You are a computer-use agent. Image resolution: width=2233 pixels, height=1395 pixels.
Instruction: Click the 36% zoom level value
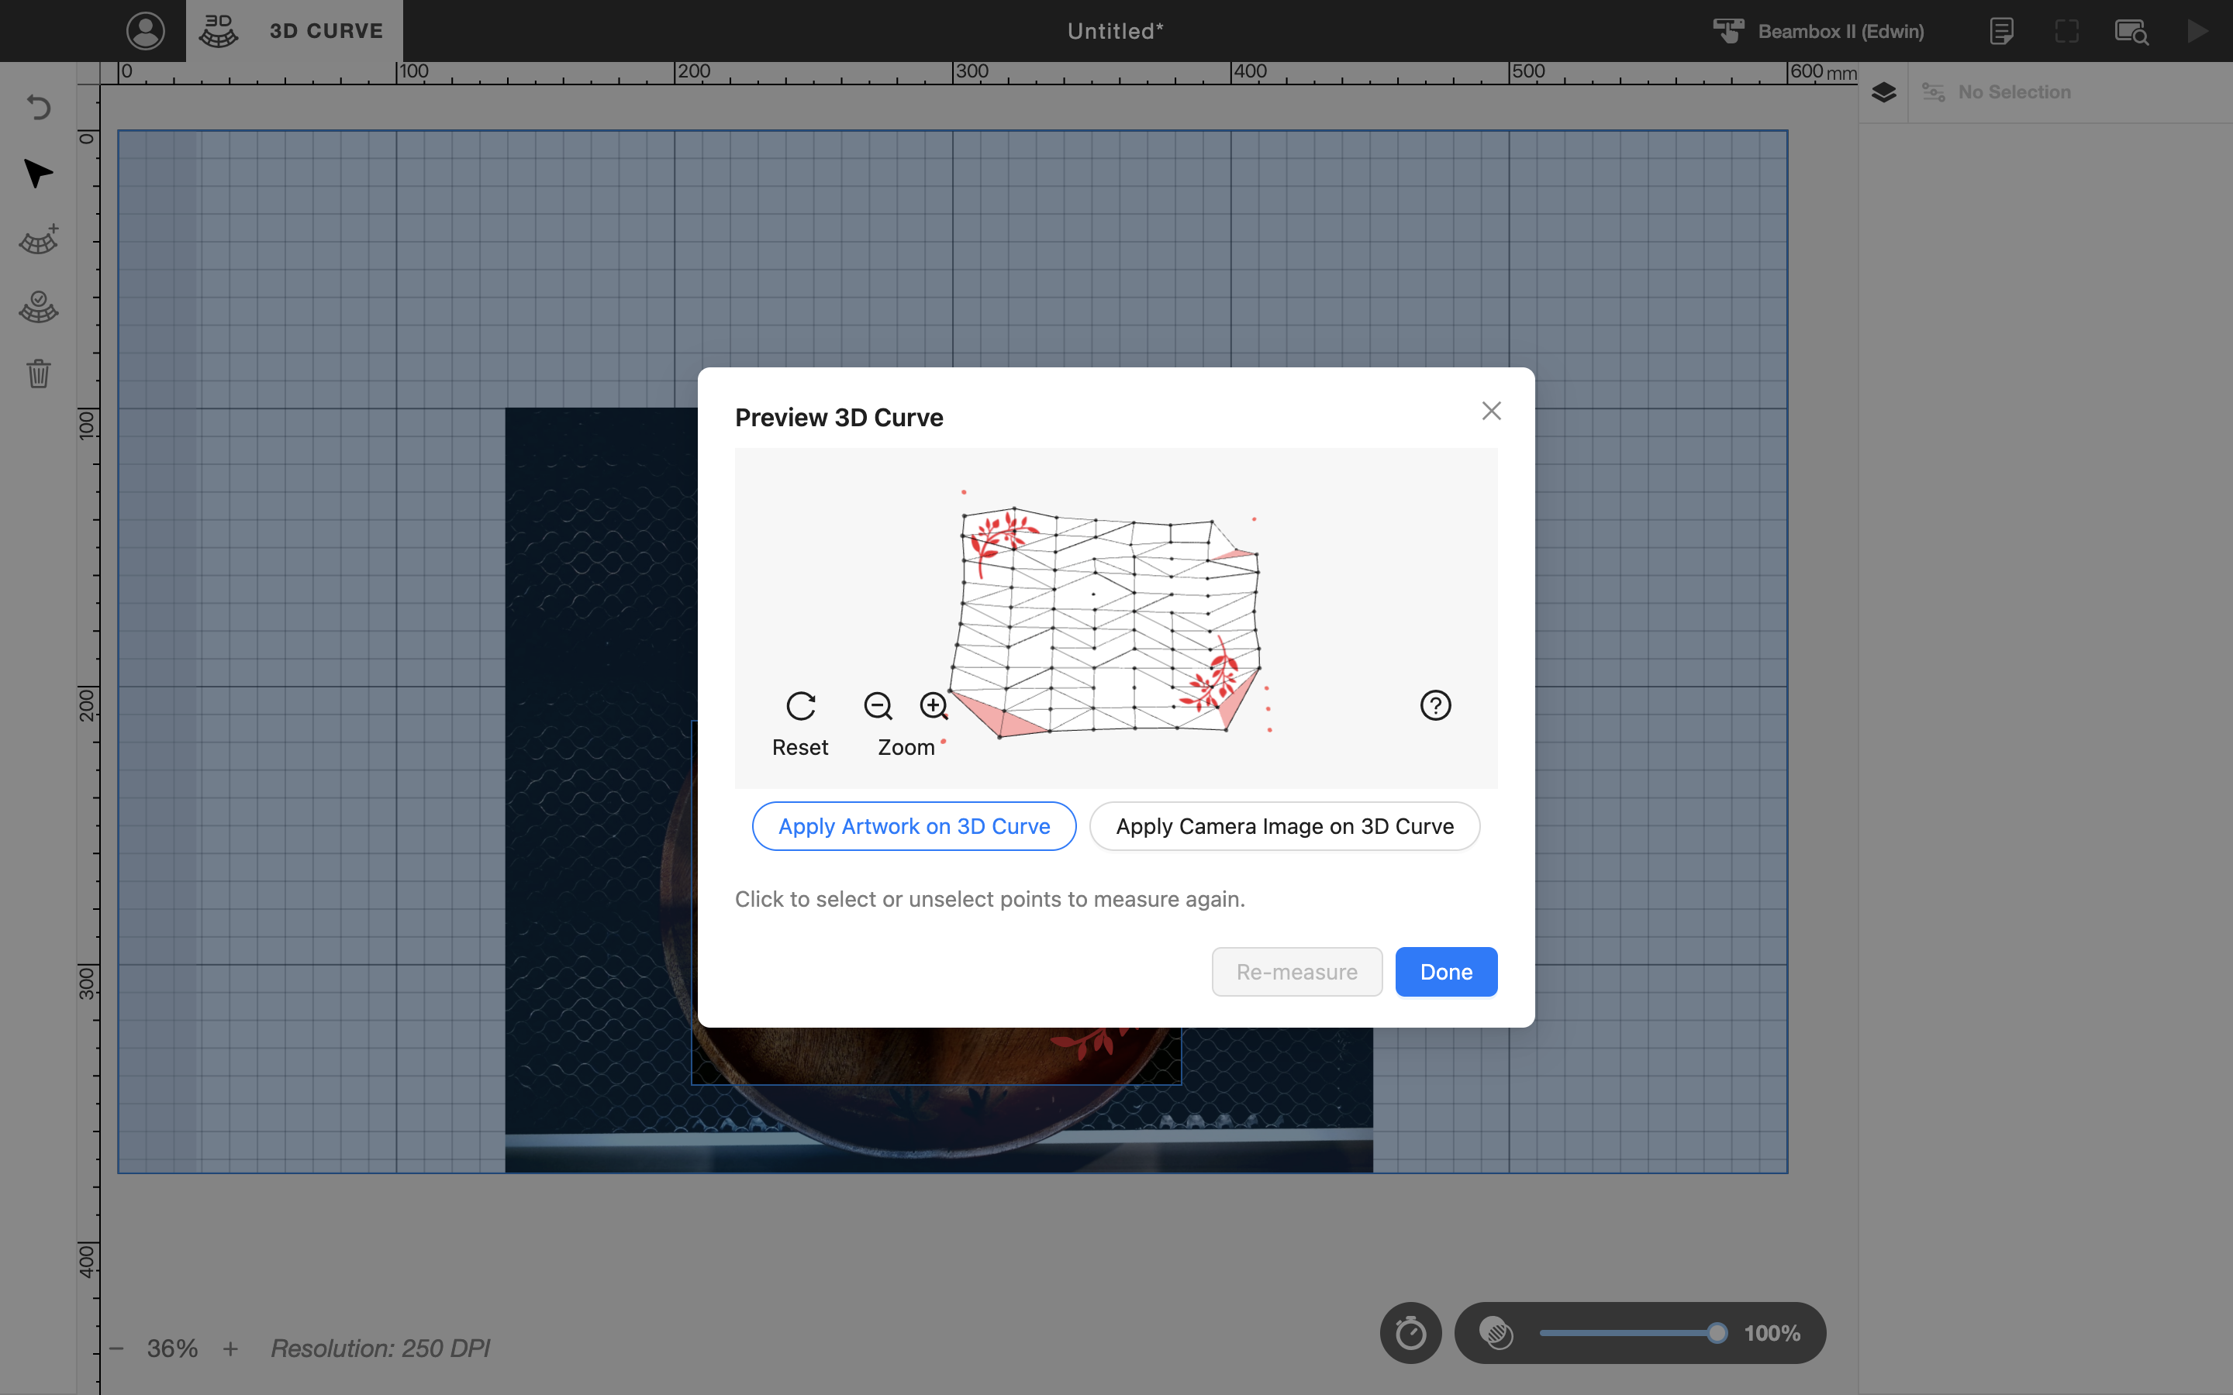click(173, 1348)
